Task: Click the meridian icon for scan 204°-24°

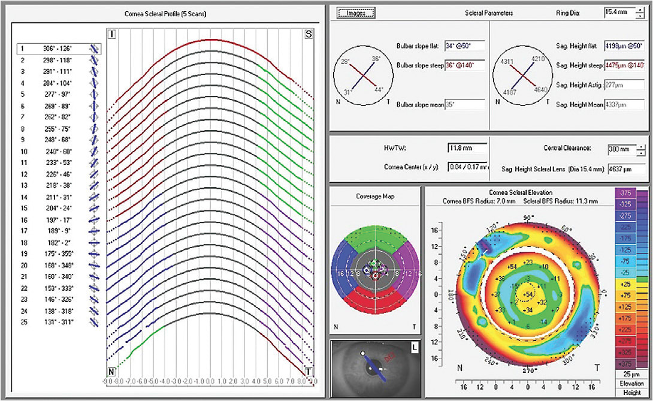Action: point(95,208)
